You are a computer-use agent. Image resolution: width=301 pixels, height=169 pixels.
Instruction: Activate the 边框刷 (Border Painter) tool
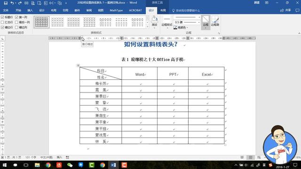(215, 21)
